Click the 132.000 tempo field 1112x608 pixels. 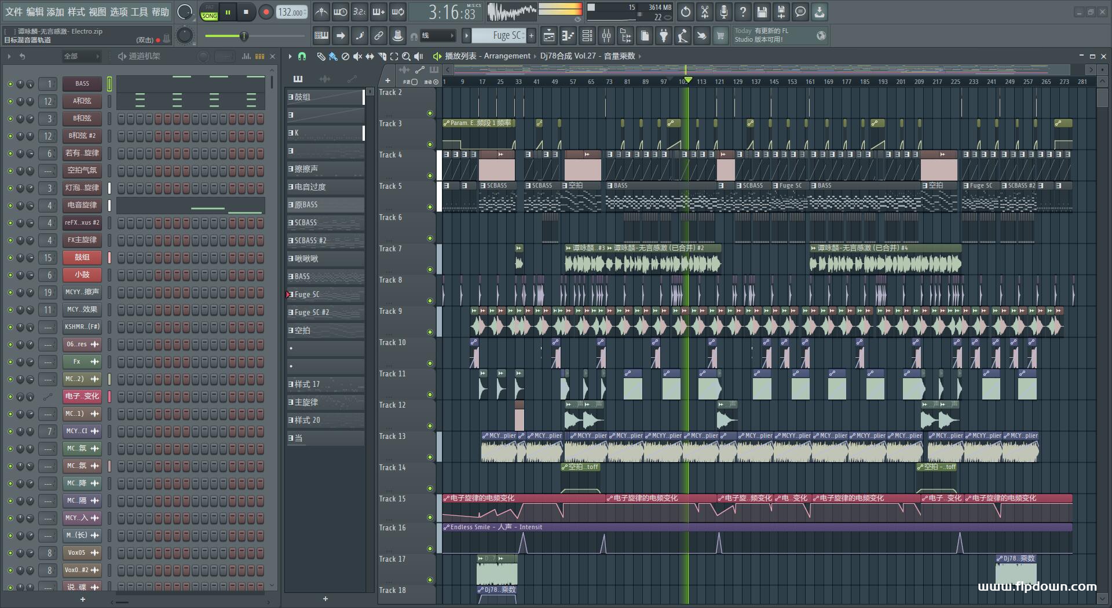[292, 12]
